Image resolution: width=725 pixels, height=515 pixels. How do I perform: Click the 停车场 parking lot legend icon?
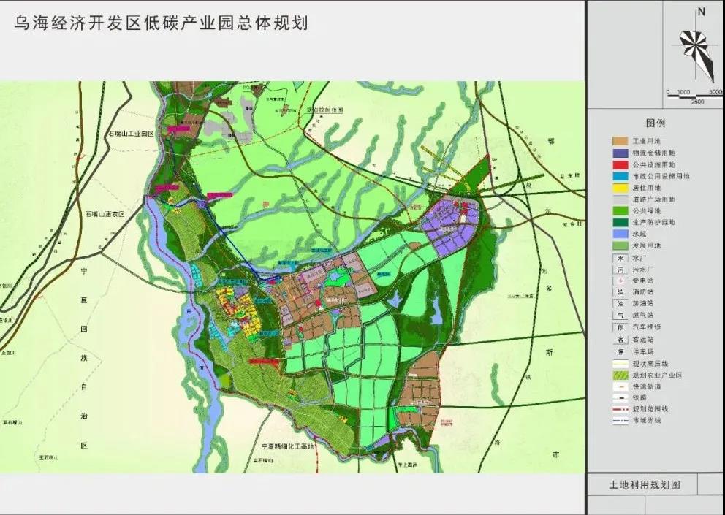click(x=620, y=350)
